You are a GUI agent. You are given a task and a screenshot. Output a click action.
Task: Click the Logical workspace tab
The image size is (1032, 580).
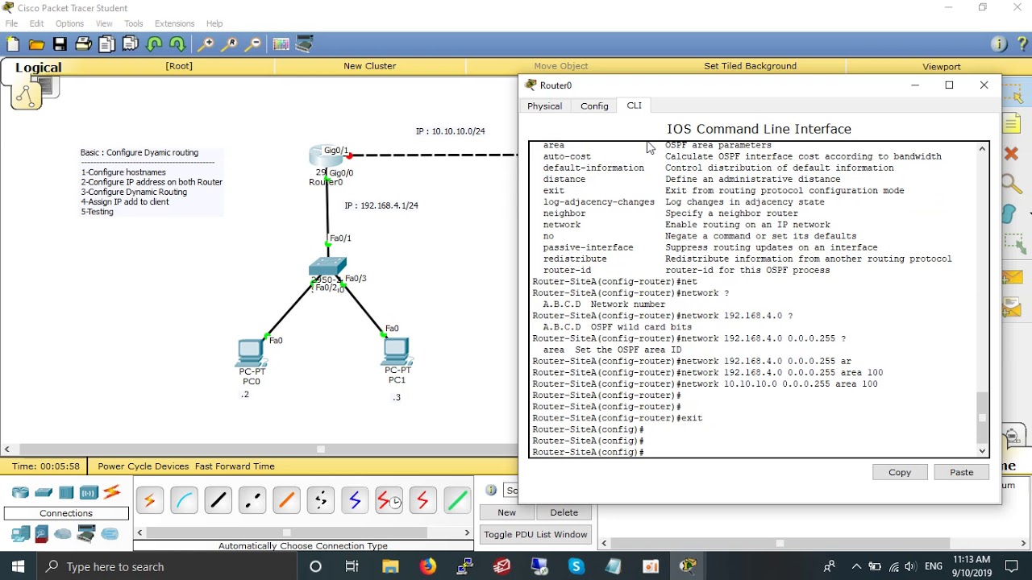click(38, 68)
